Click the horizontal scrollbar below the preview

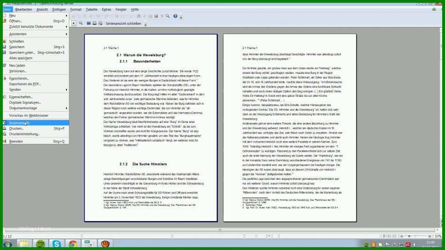(x=220, y=230)
